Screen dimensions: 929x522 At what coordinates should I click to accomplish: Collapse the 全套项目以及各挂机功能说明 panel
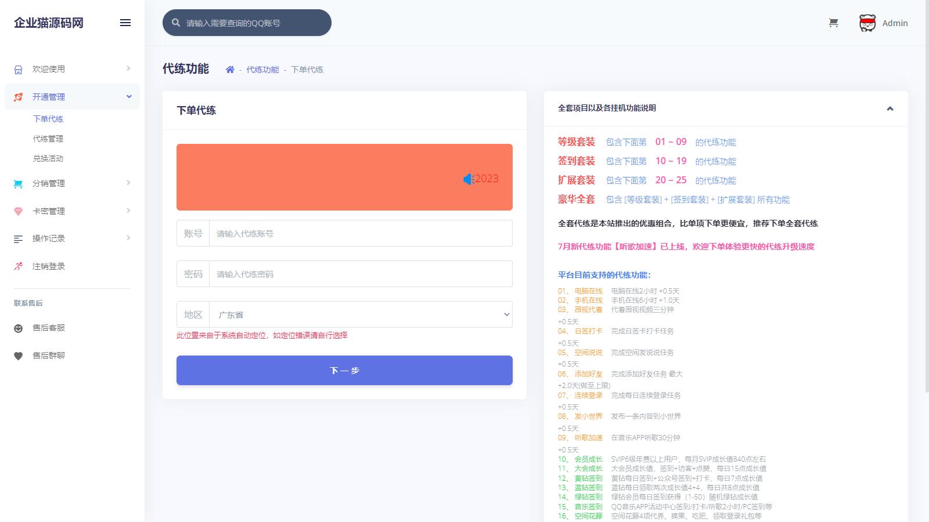(x=890, y=108)
